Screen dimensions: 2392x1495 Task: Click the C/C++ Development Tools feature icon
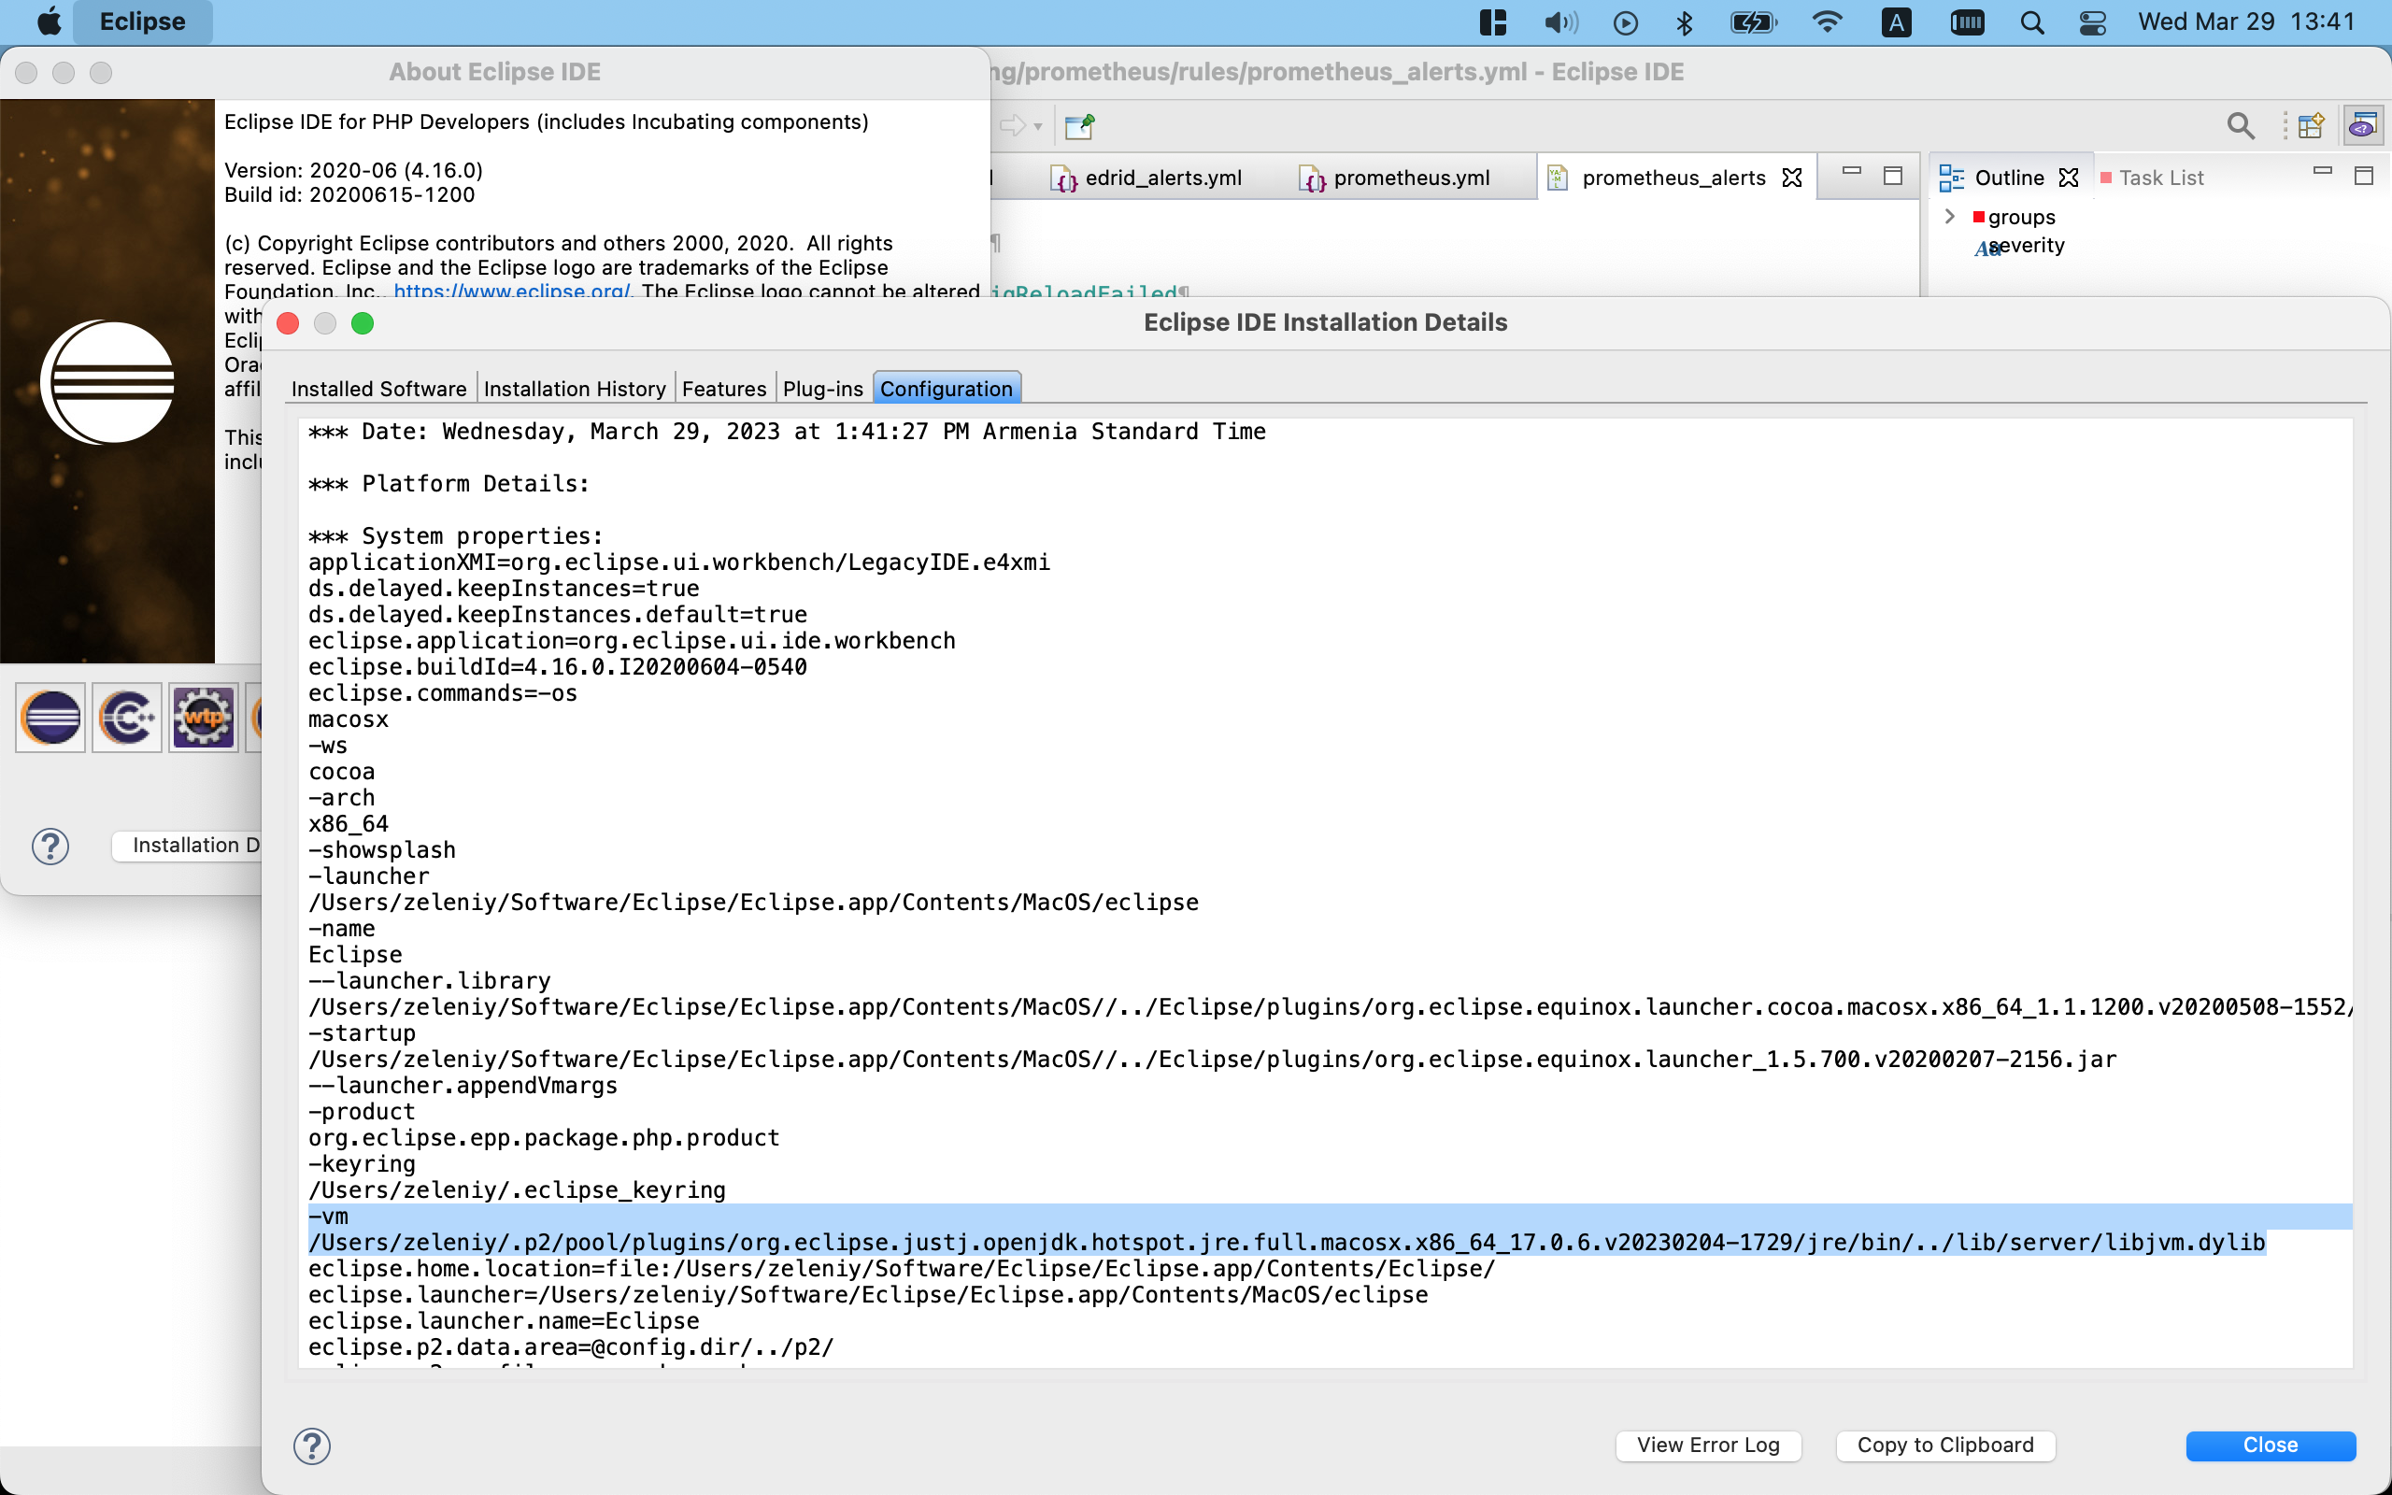[127, 717]
